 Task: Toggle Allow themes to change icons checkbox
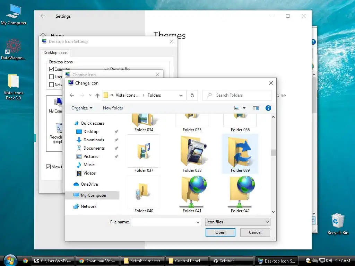tap(48, 167)
